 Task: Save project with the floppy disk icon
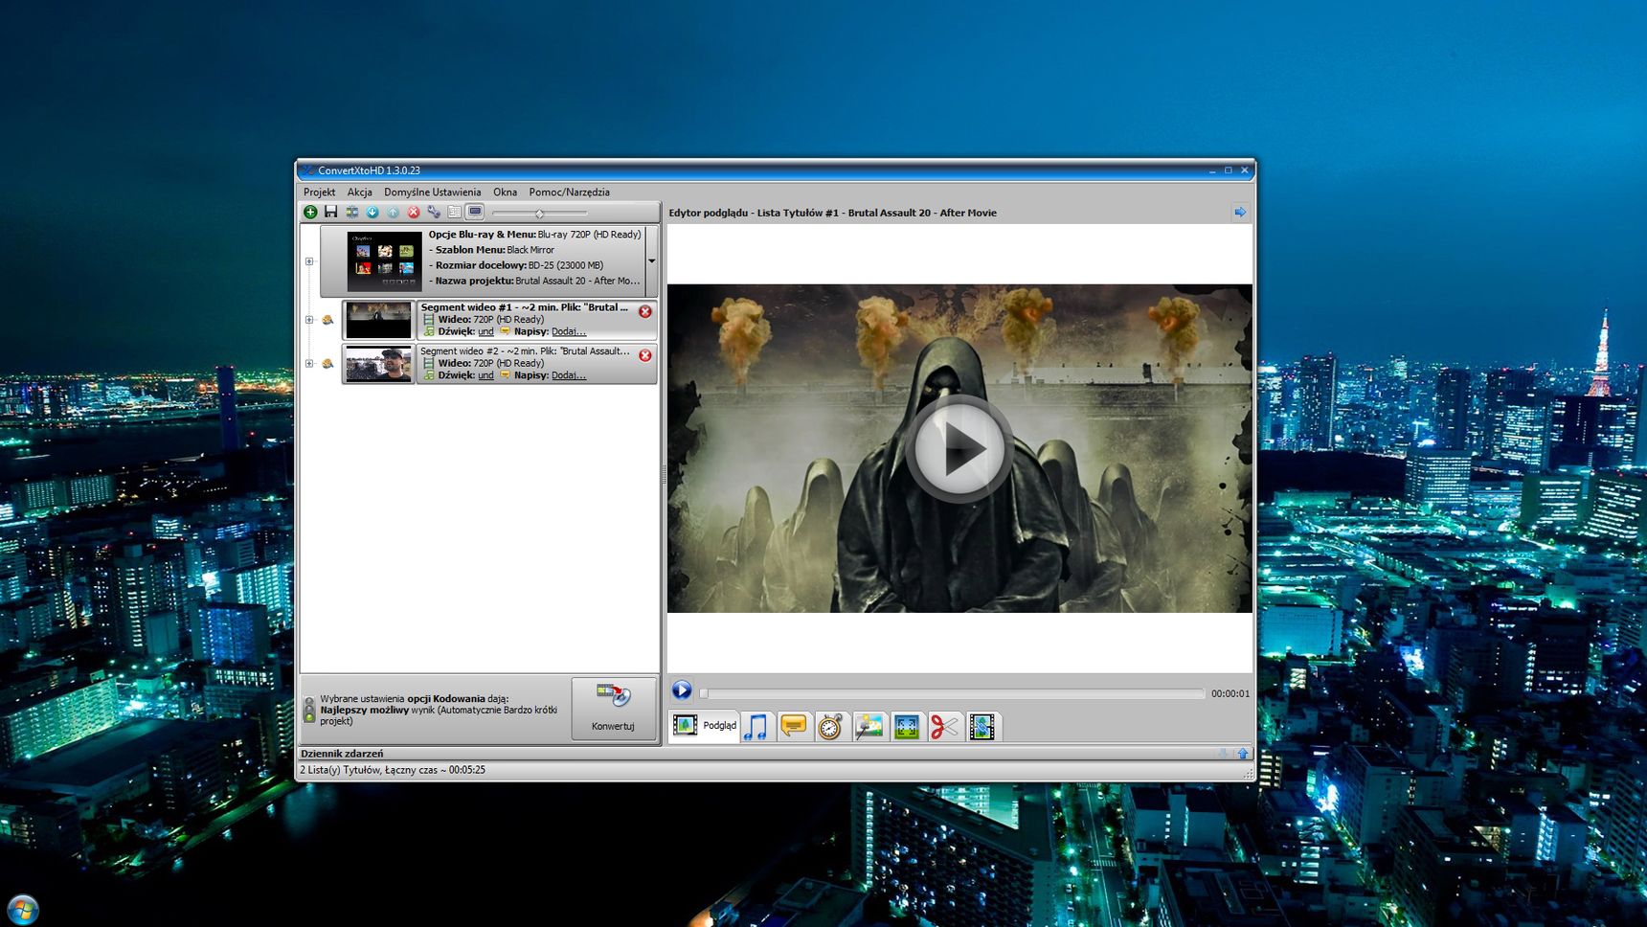click(x=330, y=212)
